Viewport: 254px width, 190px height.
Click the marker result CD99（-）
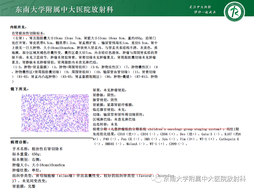pyautogui.click(x=176, y=144)
